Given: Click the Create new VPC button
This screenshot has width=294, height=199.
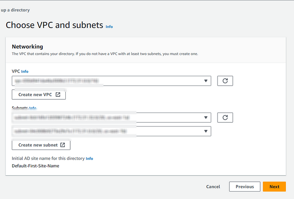Looking at the screenshot, I should [x=39, y=95].
